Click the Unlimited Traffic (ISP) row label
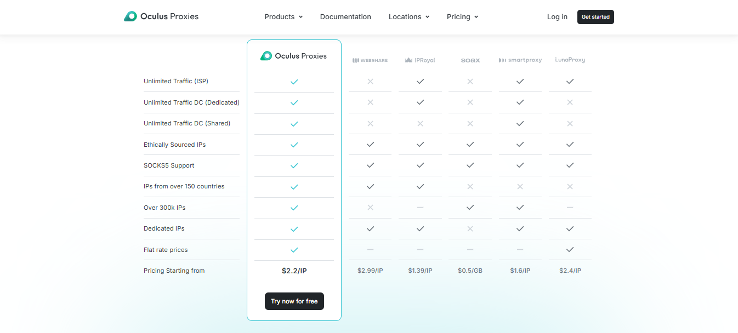738x333 pixels. (176, 81)
